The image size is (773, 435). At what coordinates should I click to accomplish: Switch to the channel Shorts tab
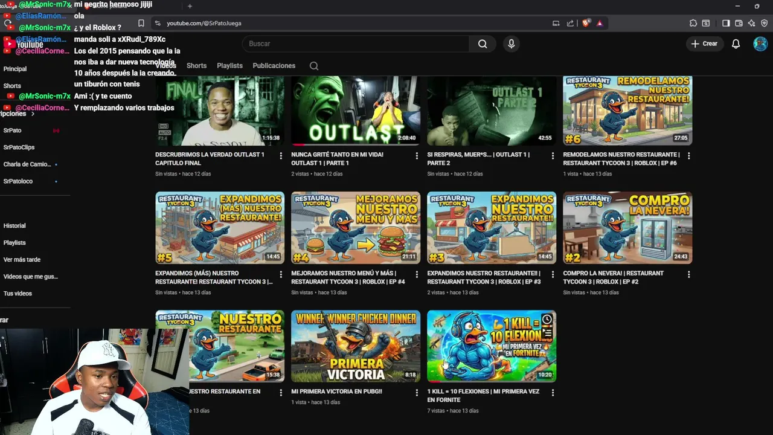click(x=196, y=66)
